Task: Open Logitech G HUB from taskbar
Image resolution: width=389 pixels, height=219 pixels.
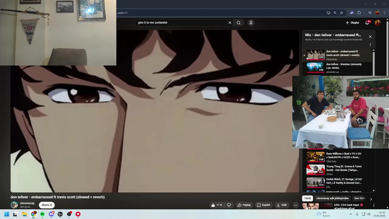Action: [60, 214]
